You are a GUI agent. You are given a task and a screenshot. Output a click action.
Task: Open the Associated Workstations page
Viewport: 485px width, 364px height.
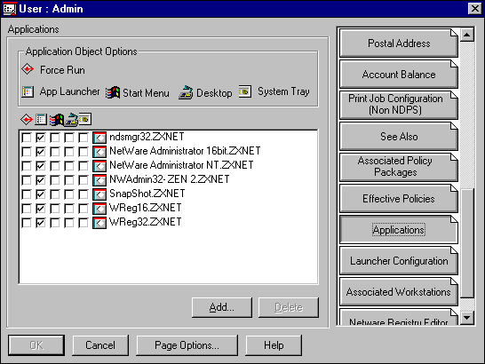tap(398, 291)
